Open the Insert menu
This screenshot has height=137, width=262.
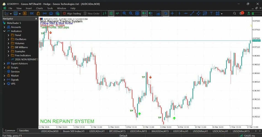(x=29, y=8)
